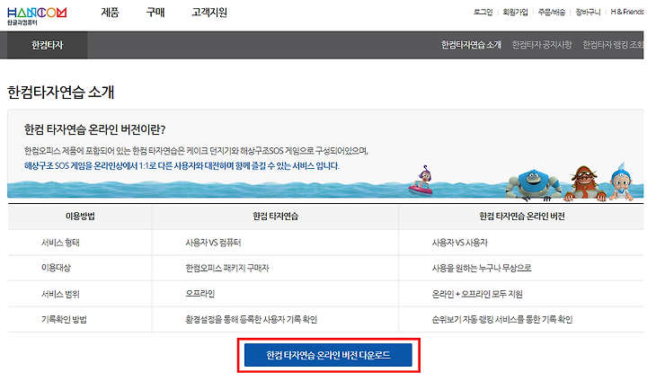Viewport: 647px width, 381px height.
Task: Click the blue 해상구조 SOS description sentence
Action: coord(182,166)
